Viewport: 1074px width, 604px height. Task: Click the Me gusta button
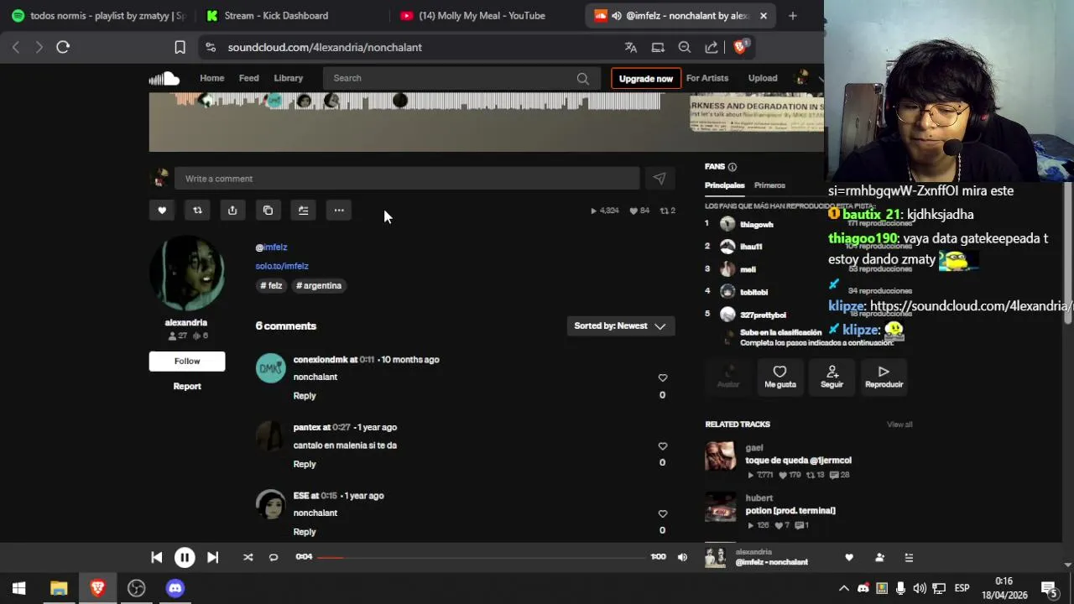(780, 376)
